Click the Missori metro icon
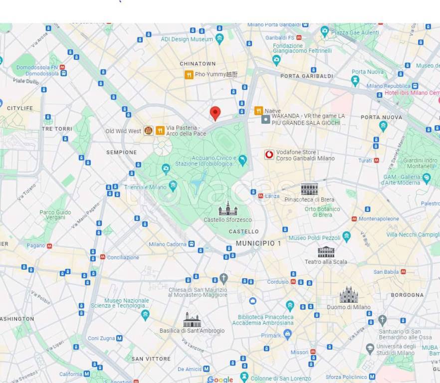 (313, 352)
